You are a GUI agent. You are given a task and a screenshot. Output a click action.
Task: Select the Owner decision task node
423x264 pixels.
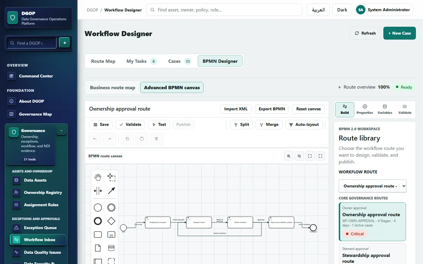click(x=240, y=222)
